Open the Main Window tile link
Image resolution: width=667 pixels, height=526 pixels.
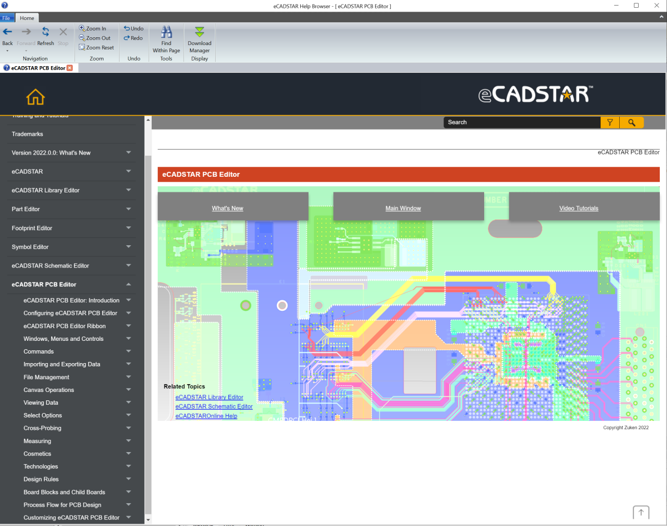403,209
